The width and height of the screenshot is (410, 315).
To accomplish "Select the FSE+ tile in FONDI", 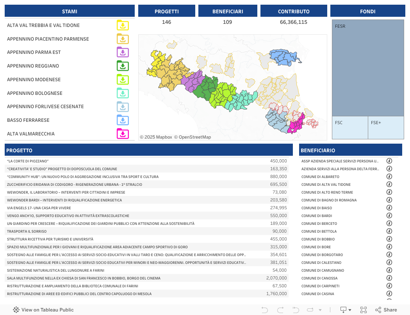I will [x=386, y=128].
